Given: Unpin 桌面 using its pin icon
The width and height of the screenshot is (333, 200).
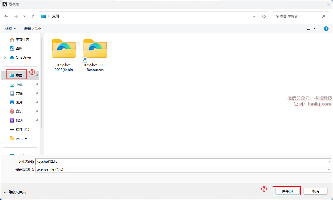Looking at the screenshot, I should pyautogui.click(x=37, y=75).
